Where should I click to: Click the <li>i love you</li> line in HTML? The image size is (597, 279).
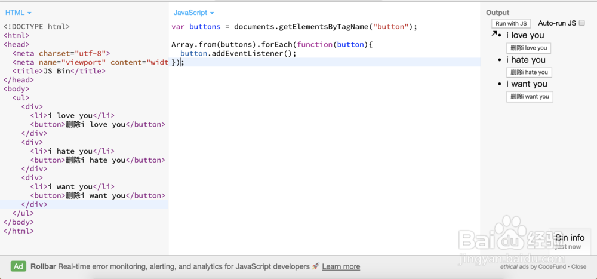72,115
